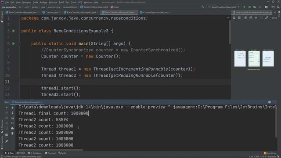Open Structure tool window on left edge
This screenshot has height=158, width=281.
click(2, 126)
